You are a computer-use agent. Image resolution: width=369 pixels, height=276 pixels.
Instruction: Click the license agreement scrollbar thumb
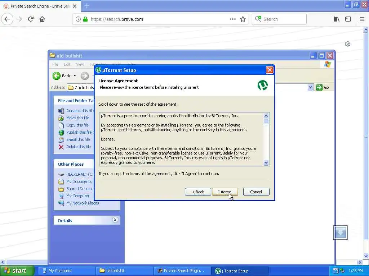point(266,121)
